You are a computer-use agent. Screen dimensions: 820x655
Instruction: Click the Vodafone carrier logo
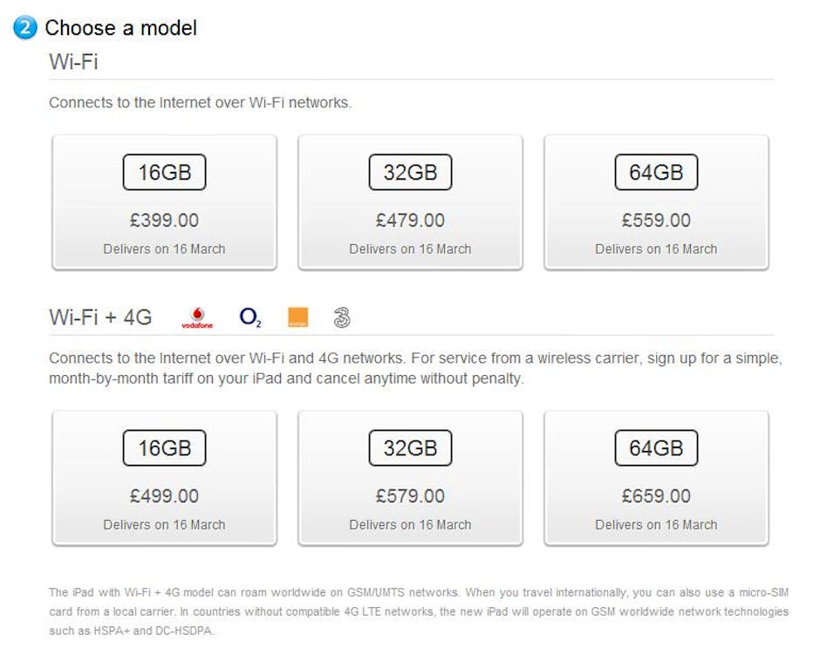pyautogui.click(x=197, y=317)
